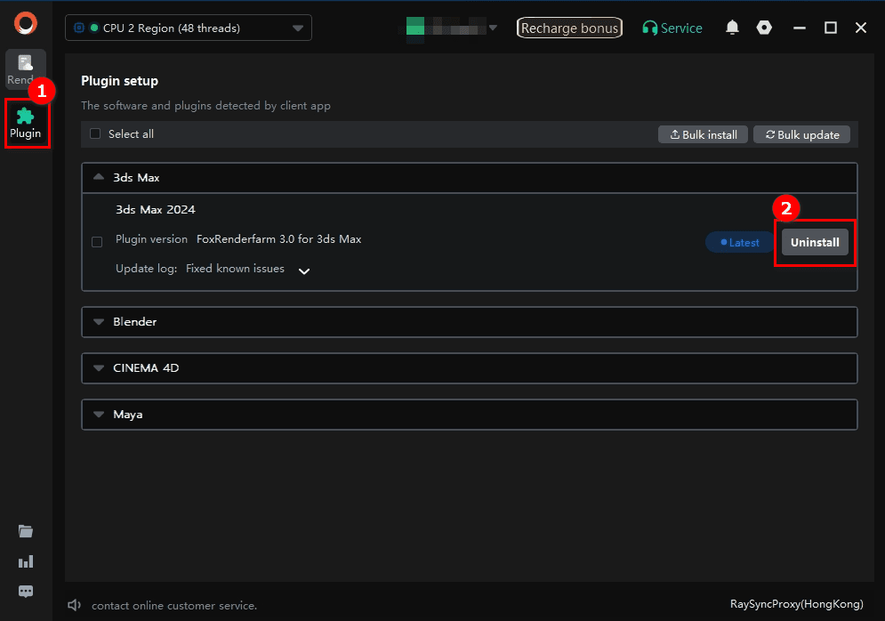Open the Plugin sidebar section
This screenshot has height=621, width=885.
pos(26,124)
